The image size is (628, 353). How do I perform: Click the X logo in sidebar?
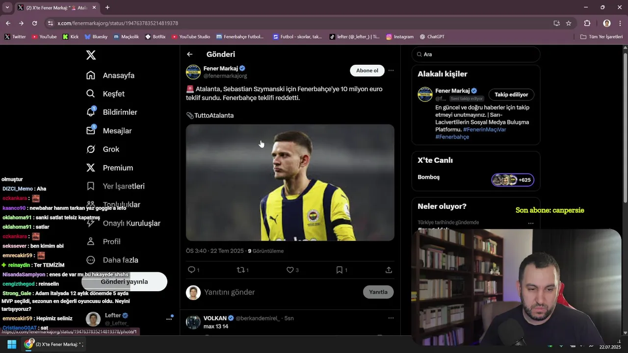click(x=91, y=55)
